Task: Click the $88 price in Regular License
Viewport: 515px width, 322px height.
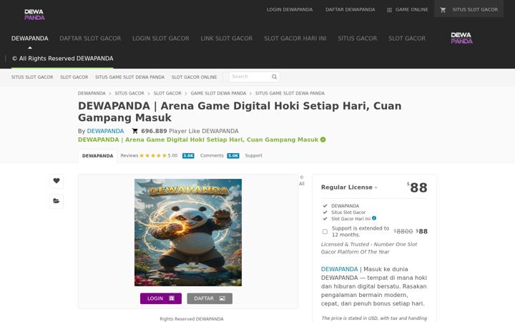Action: point(418,187)
